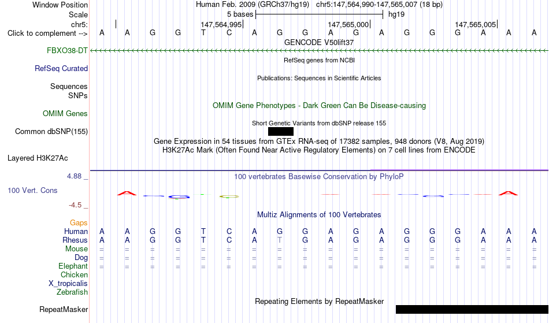Click the Dog alignment row label
549x323 pixels.
[x=81, y=258]
